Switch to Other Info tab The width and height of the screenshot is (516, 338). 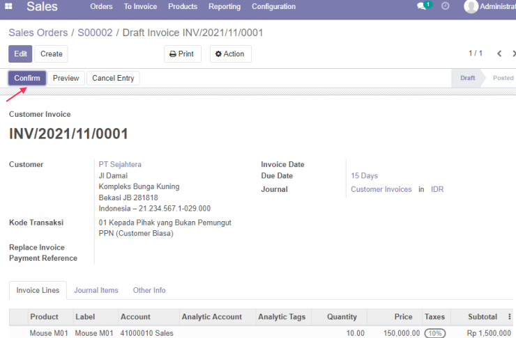point(149,291)
